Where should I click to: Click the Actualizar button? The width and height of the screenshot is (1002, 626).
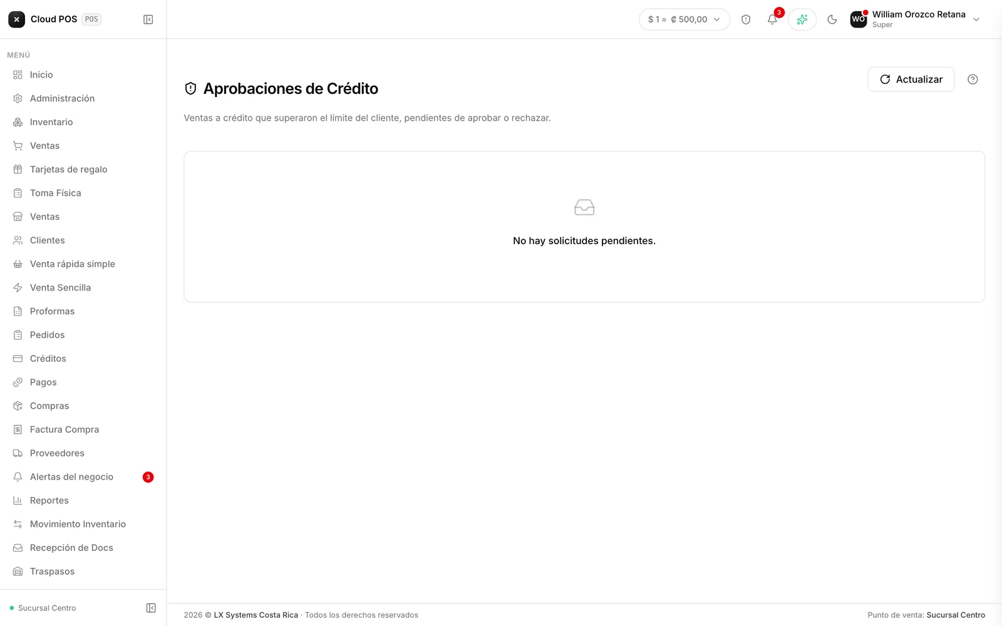click(911, 80)
